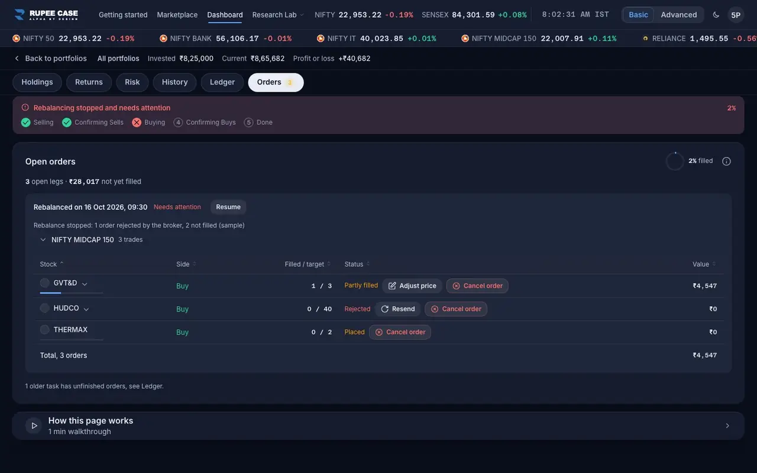Resume the stopped rebalance

pos(228,207)
